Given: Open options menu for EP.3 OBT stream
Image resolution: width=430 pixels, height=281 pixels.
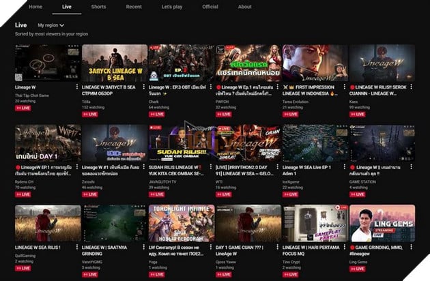Looking at the screenshot, I should 211,87.
